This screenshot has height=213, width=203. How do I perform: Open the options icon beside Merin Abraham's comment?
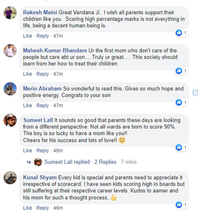pyautogui.click(x=195, y=93)
